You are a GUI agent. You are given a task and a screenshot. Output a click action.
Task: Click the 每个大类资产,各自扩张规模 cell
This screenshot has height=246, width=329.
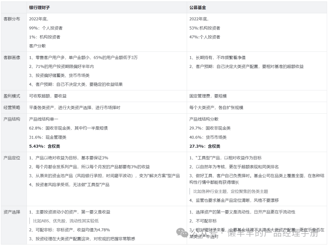216,107
